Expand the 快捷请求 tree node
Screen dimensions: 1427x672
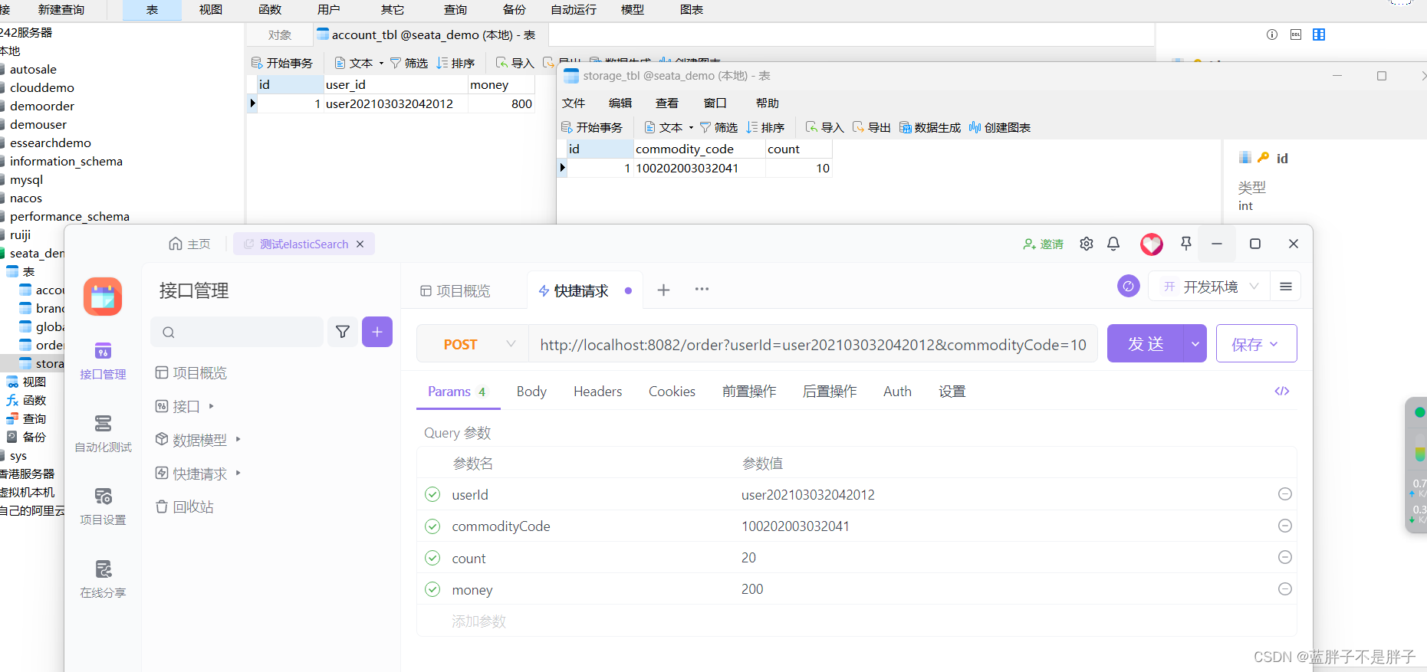click(x=238, y=473)
